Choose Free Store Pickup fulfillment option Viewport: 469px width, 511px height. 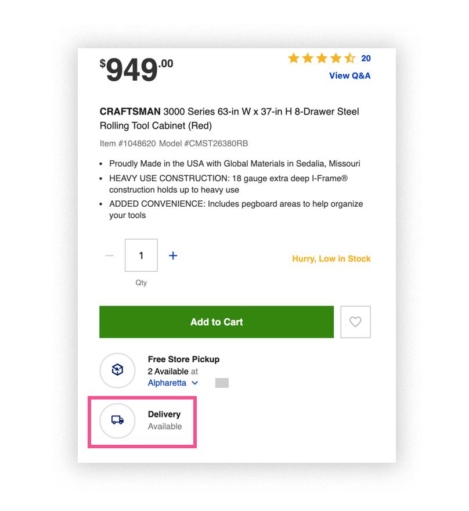pos(183,359)
